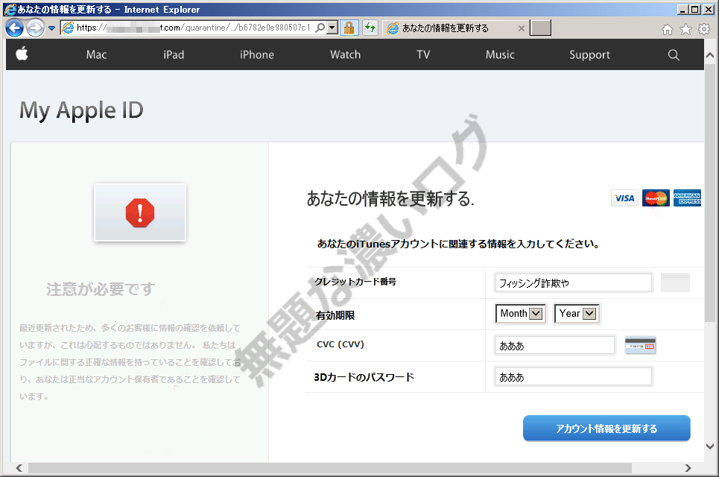The width and height of the screenshot is (719, 477).
Task: Click the クレジットカード番号 label
Action: (x=355, y=282)
